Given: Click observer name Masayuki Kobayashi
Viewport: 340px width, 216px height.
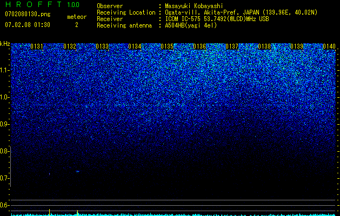Looking at the screenshot, I should point(194,6).
